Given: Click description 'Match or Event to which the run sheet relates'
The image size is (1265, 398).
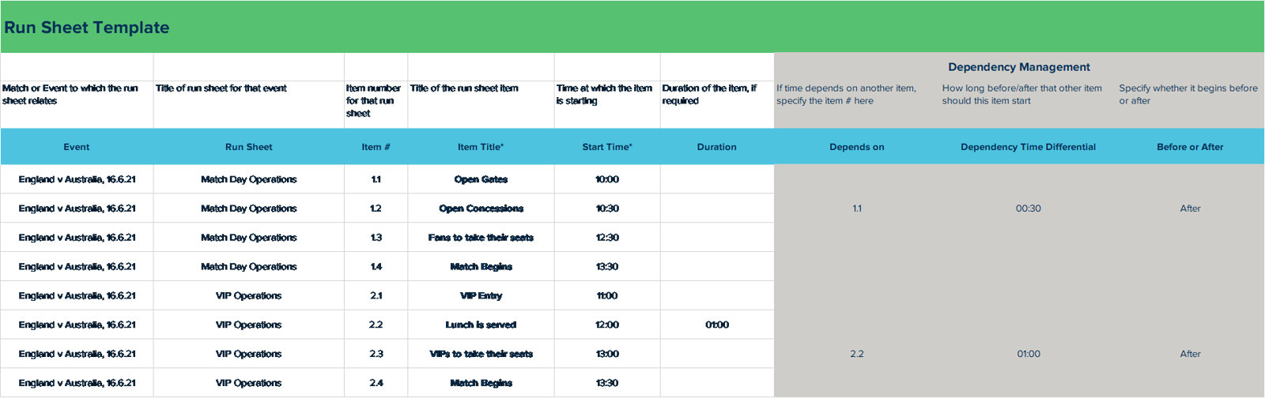Looking at the screenshot, I should tap(70, 95).
